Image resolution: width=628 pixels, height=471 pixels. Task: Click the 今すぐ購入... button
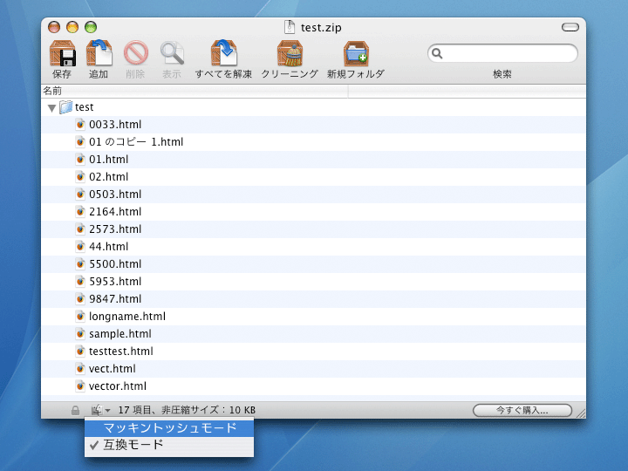point(522,410)
